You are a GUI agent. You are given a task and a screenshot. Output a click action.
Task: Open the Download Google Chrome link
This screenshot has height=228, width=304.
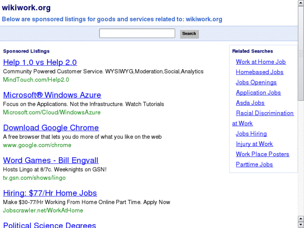coord(51,128)
